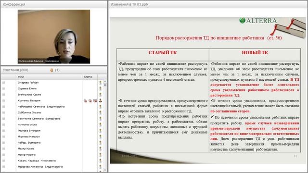Viewport: 308px width, 173px height.
Task: Click the Статус column header
Action: point(90,77)
